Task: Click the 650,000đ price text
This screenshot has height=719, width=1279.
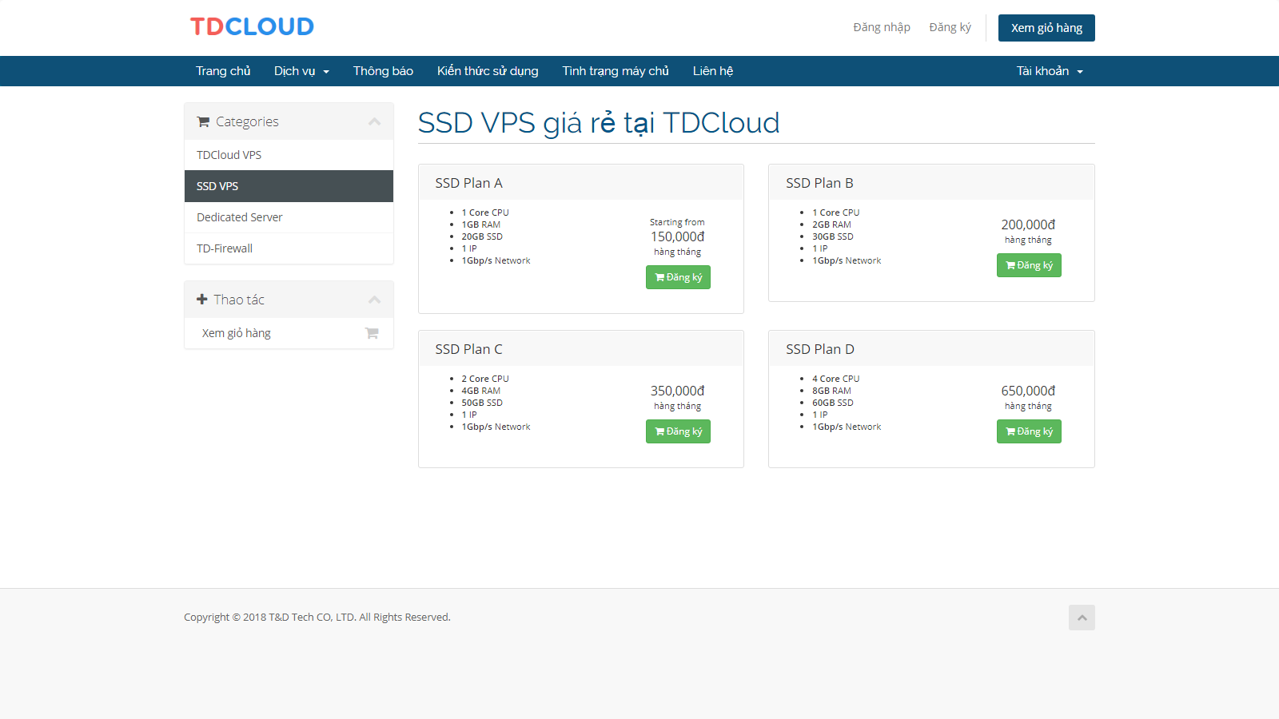Action: tap(1028, 391)
